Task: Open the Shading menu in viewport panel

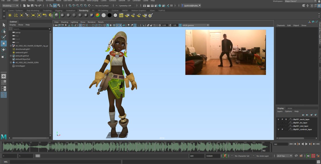Action: (64, 22)
